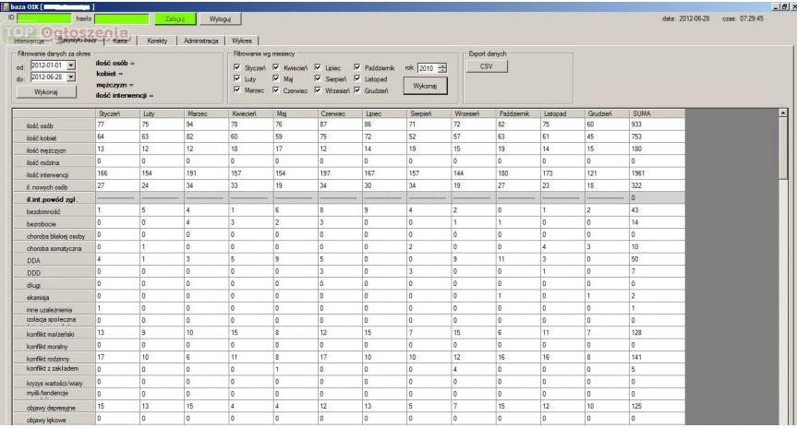Screen dimensions: 797x428
Task: Disable the Październik month checkbox
Action: [x=358, y=68]
